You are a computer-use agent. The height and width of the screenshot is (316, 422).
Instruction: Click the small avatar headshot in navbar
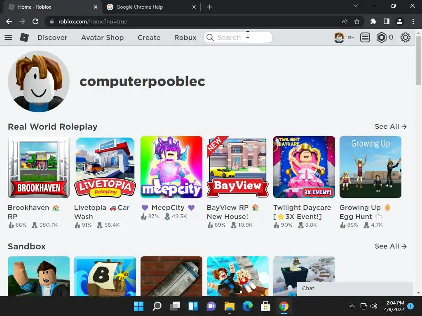(339, 37)
